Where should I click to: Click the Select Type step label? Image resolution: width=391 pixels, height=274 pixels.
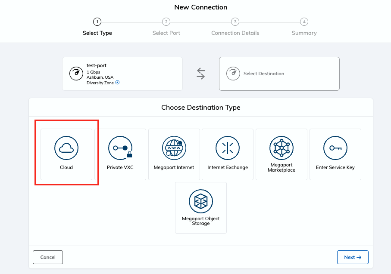[x=97, y=33]
